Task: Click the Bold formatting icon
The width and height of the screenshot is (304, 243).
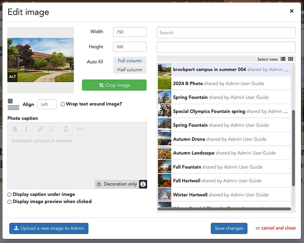Action: [x=15, y=129]
